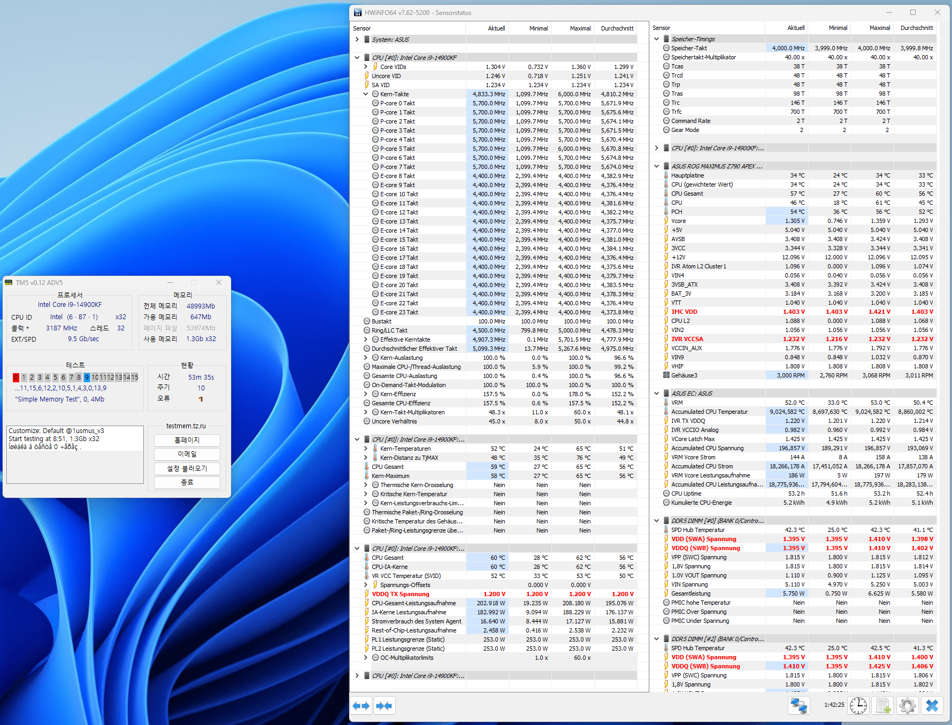Viewport: 952px width, 725px height.
Task: Expand the Core VIDs row
Action: (366, 67)
